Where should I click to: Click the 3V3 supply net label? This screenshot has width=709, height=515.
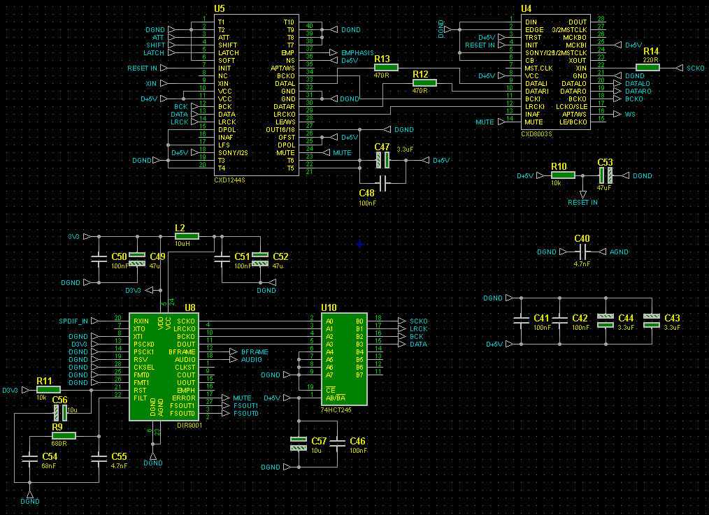click(x=73, y=237)
